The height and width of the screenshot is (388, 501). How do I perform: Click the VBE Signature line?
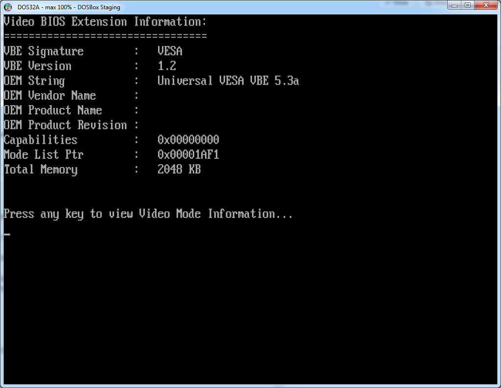click(44, 51)
